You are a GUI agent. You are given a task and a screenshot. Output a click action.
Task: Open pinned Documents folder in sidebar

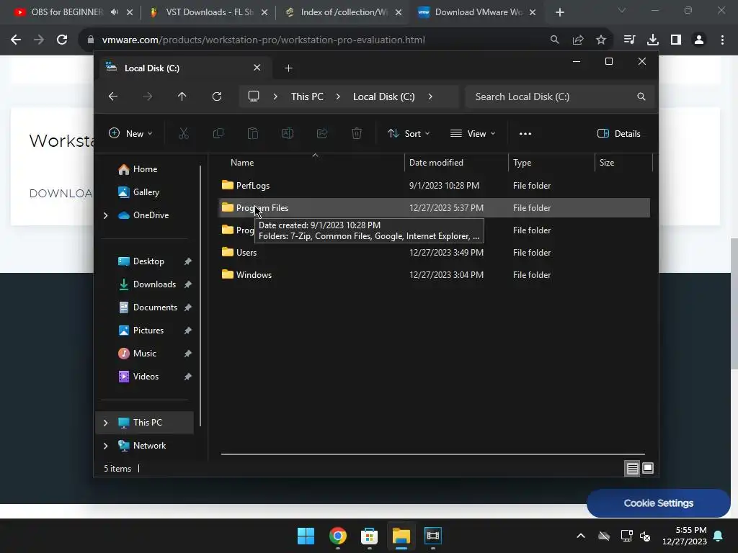point(155,307)
